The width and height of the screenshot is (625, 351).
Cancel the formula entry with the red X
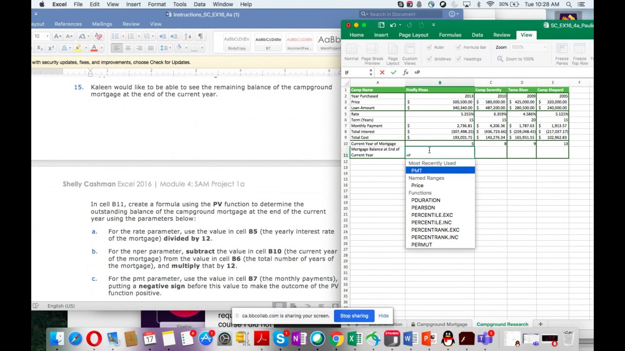382,73
